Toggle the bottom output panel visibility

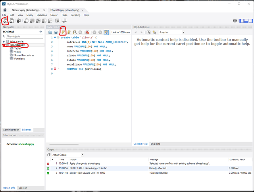click(246, 21)
